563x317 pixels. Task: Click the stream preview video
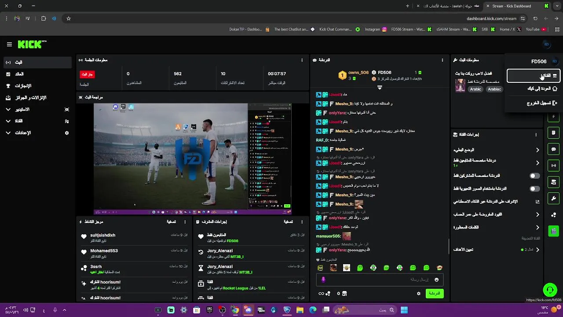pos(193,159)
